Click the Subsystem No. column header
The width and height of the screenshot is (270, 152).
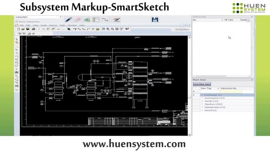(x=231, y=88)
